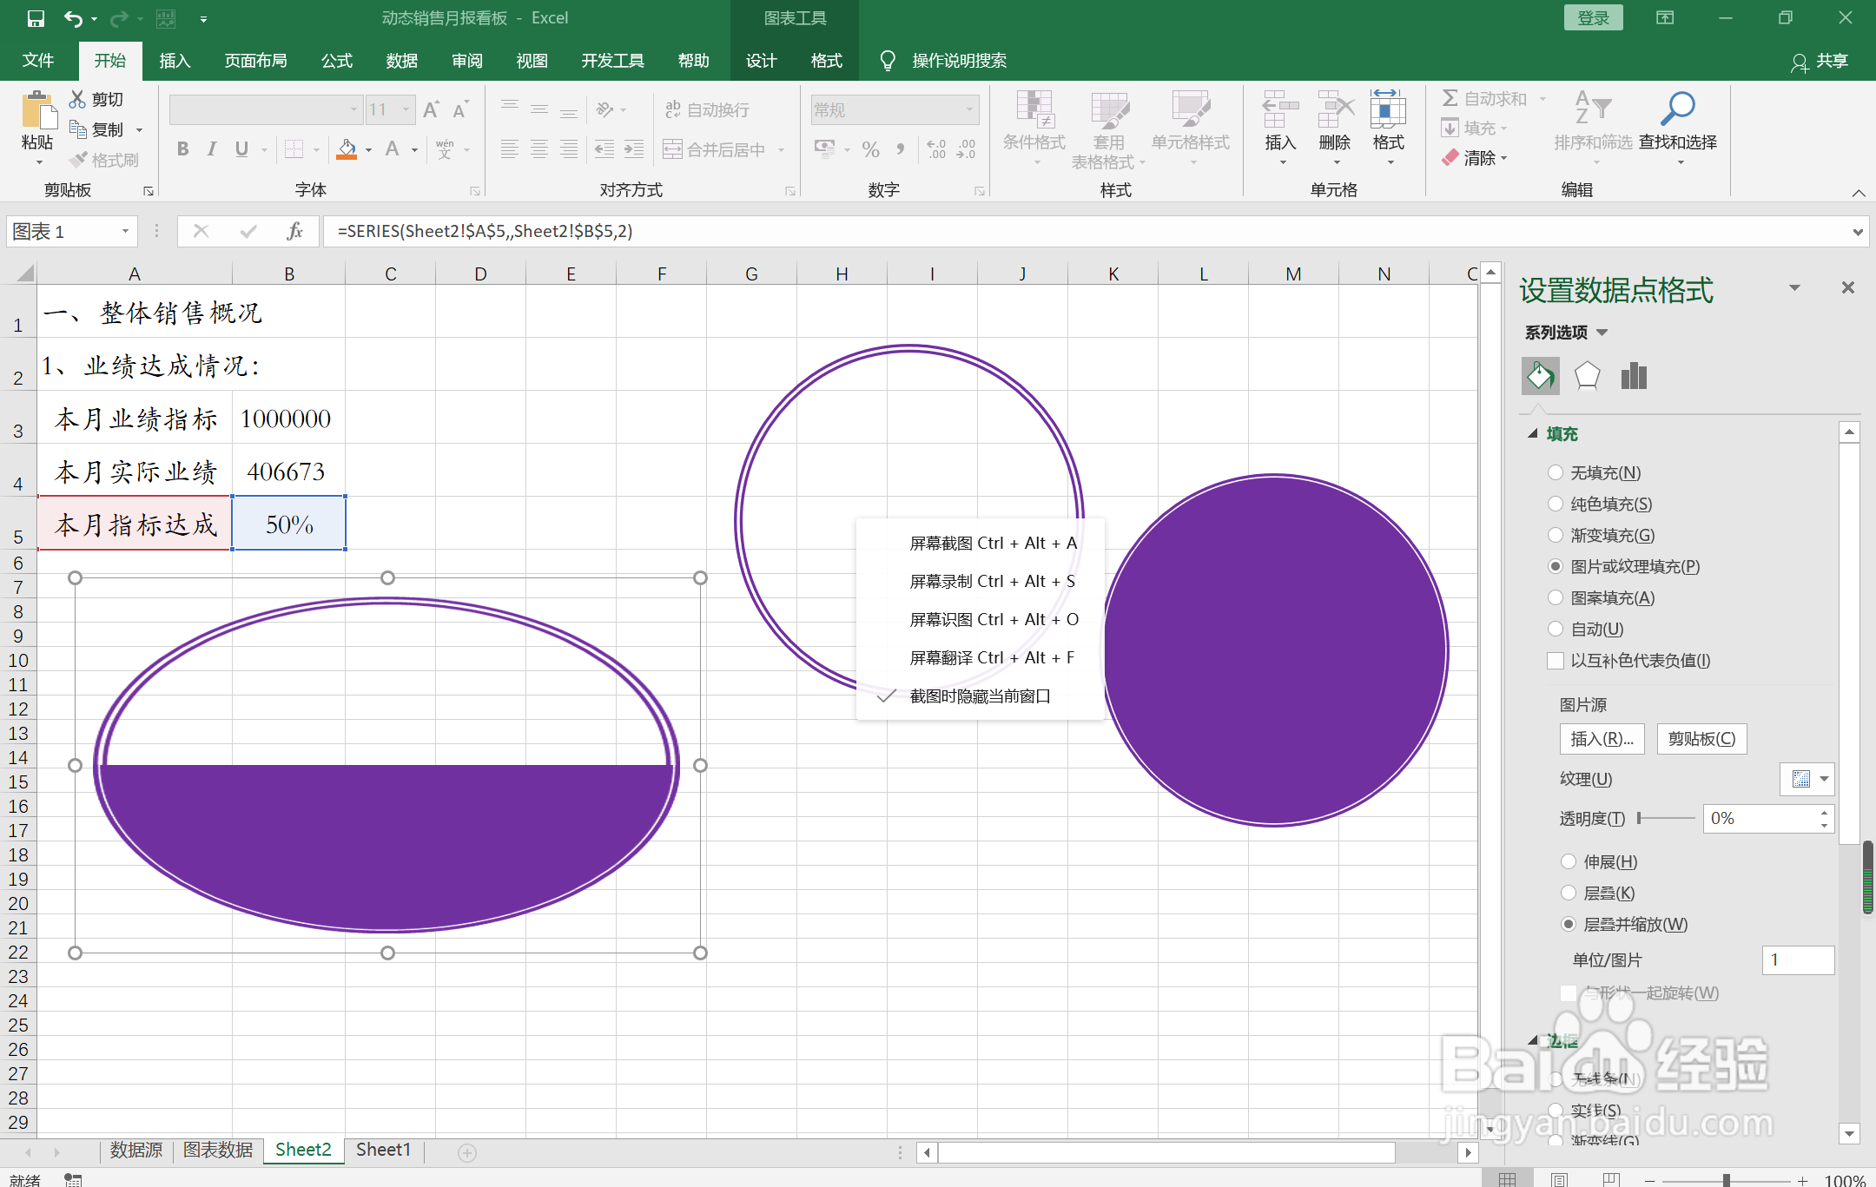Screen dimensions: 1876x1187
Task: Copy the selection using the 复制 icon
Action: 78,129
